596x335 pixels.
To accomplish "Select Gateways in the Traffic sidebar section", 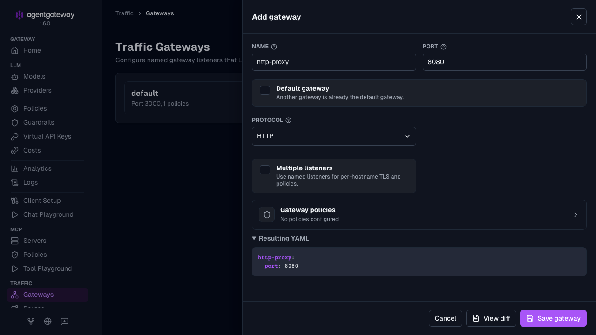I will pyautogui.click(x=47, y=295).
